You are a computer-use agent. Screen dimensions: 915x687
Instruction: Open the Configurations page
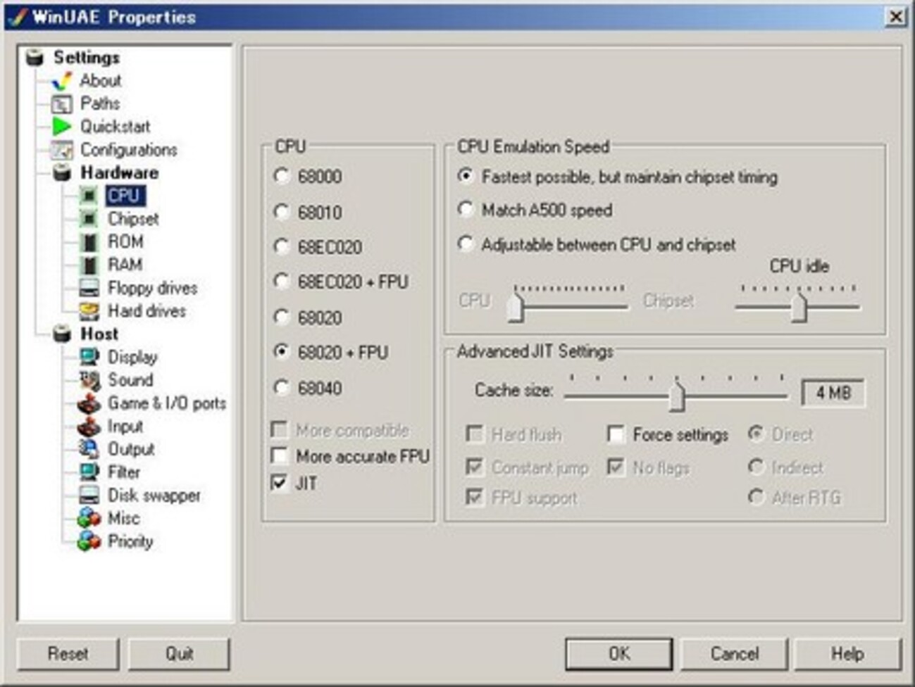(128, 150)
